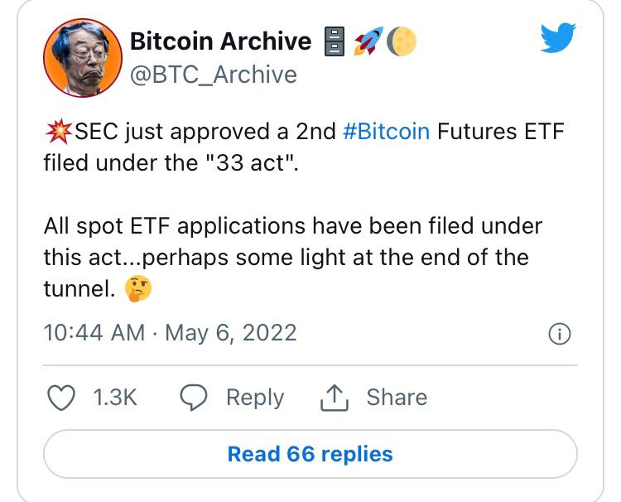Select the Reply text label
This screenshot has height=502, width=621.
(255, 398)
